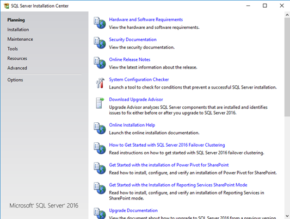The image size is (290, 219).
Task: Maximize the Installation Center window
Action: [265, 6]
